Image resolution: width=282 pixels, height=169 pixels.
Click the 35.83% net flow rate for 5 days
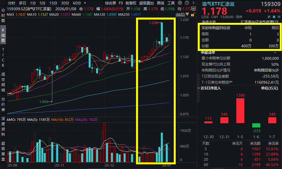(272, 149)
